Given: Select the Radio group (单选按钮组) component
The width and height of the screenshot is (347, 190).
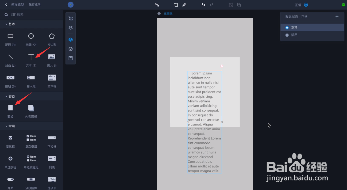Looking at the screenshot, I should pos(31,162).
